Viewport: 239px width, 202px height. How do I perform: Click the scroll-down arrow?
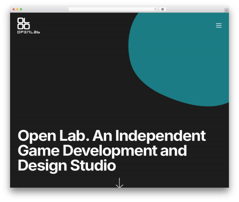click(119, 183)
